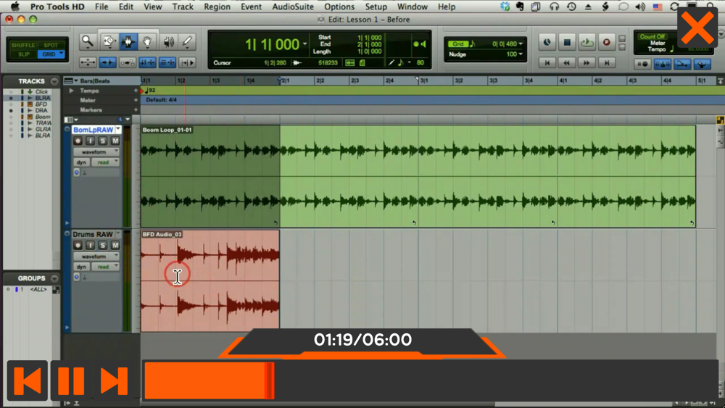Enable SLIP edit mode
Image resolution: width=725 pixels, height=408 pixels.
tap(23, 54)
